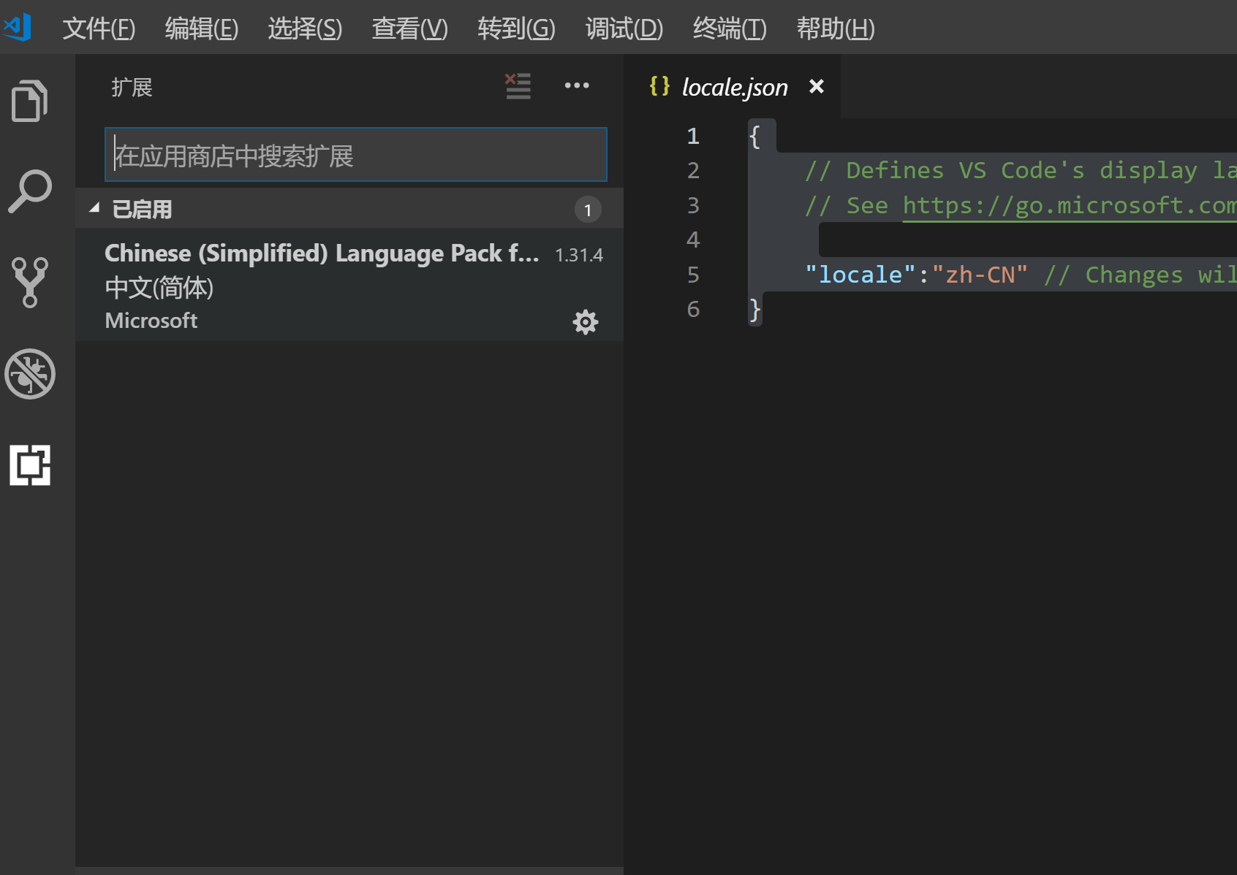The image size is (1237, 875).
Task: Open the Debug view in activity bar
Action: pyautogui.click(x=29, y=374)
